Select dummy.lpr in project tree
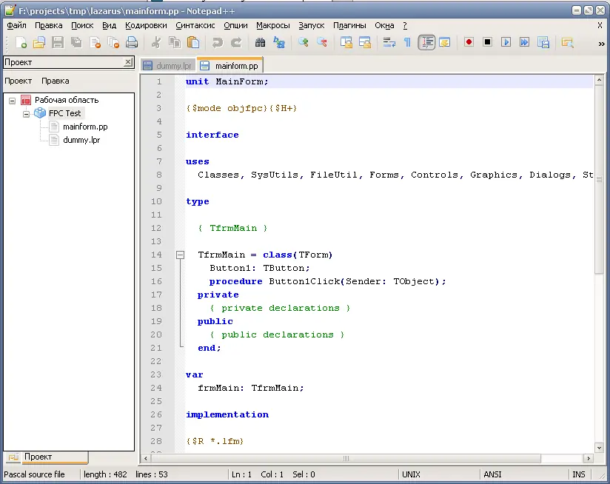 point(81,140)
